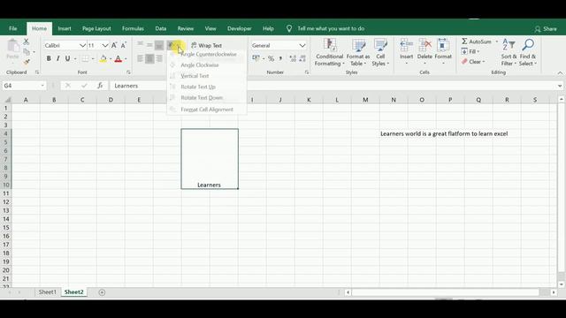566x318 pixels.
Task: Click the Decrease Decimal icon
Action: [302, 58]
